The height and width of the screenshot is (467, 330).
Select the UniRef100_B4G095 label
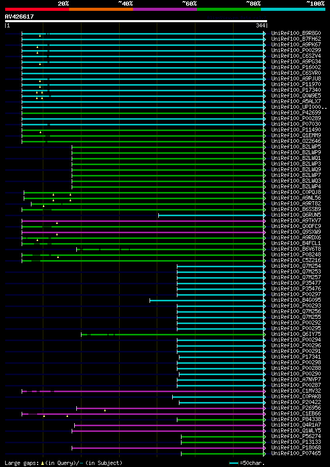click(x=296, y=301)
